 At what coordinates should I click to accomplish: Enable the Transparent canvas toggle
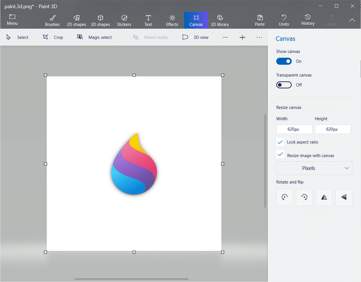pyautogui.click(x=284, y=85)
